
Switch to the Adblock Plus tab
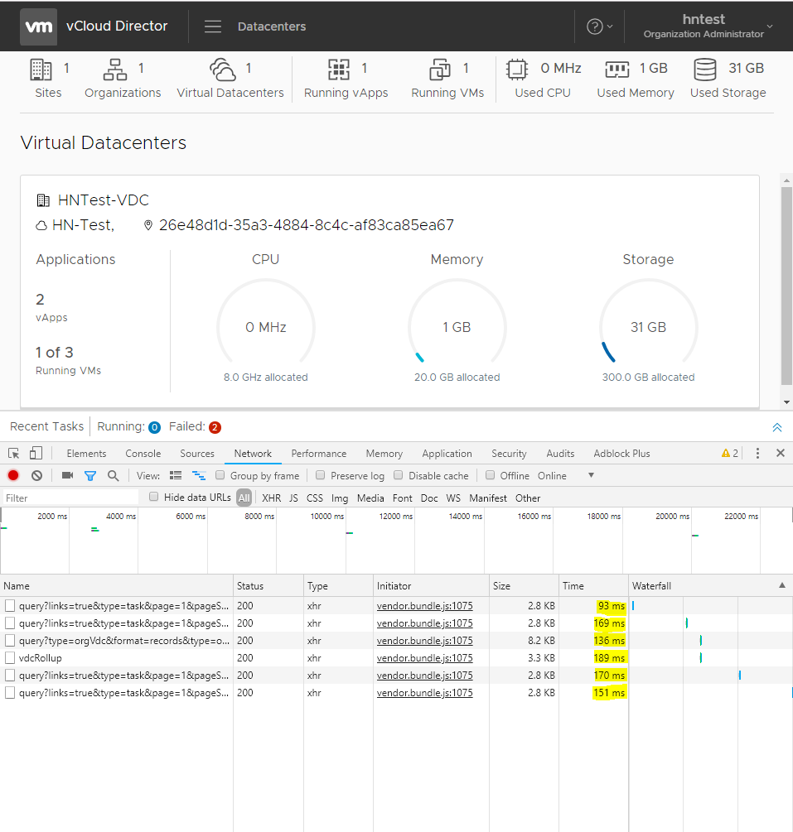click(622, 454)
